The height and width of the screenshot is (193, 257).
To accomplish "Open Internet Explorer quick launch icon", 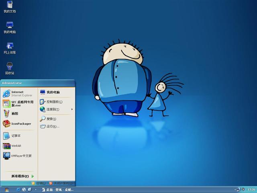I will coord(18,189).
